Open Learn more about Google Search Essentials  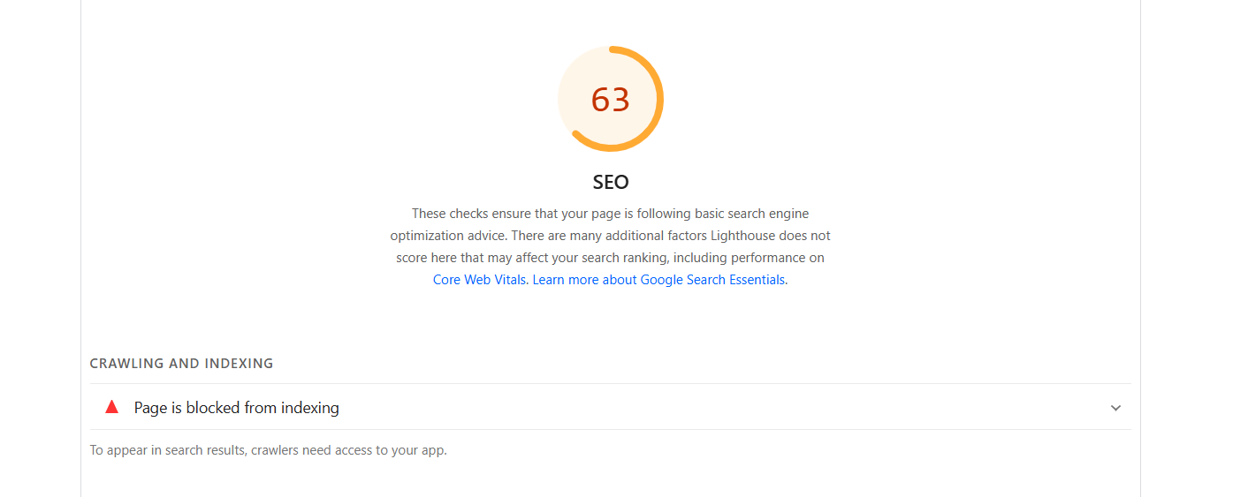[658, 280]
